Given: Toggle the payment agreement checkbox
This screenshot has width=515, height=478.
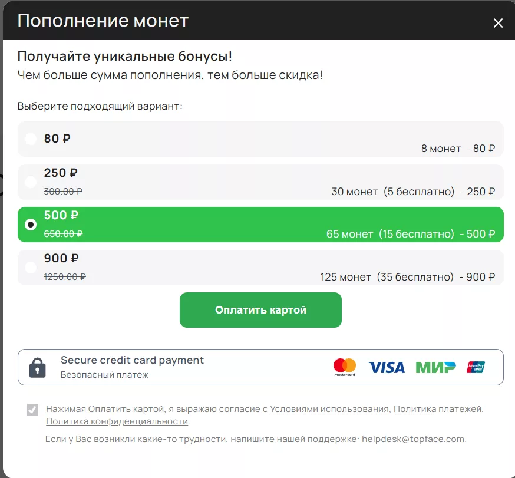Looking at the screenshot, I should [x=32, y=410].
